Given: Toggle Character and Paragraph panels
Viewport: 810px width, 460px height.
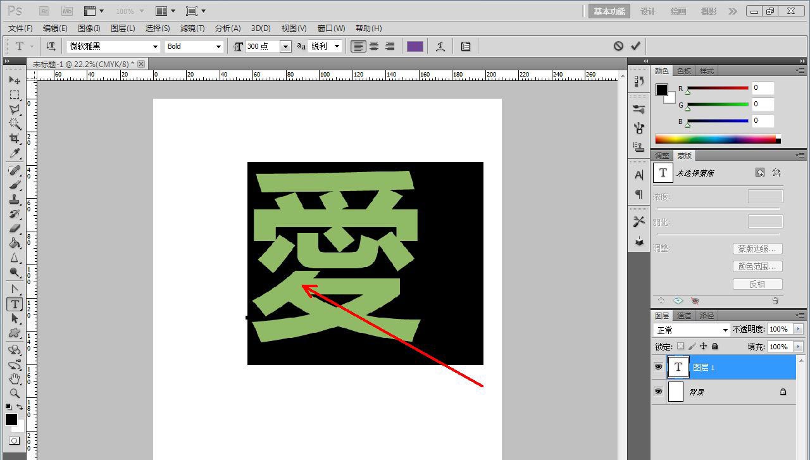Looking at the screenshot, I should (466, 46).
